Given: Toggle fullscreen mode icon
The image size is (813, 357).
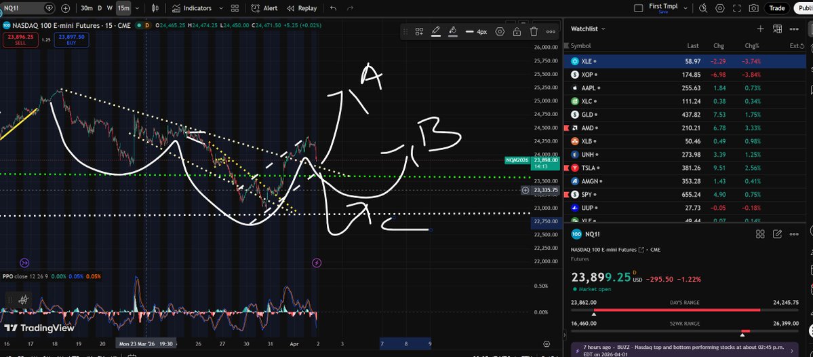Looking at the screenshot, I should pyautogui.click(x=737, y=8).
